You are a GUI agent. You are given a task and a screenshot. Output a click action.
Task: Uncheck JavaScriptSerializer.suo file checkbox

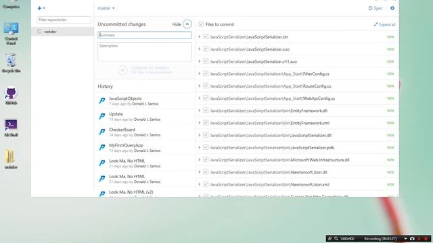click(206, 49)
